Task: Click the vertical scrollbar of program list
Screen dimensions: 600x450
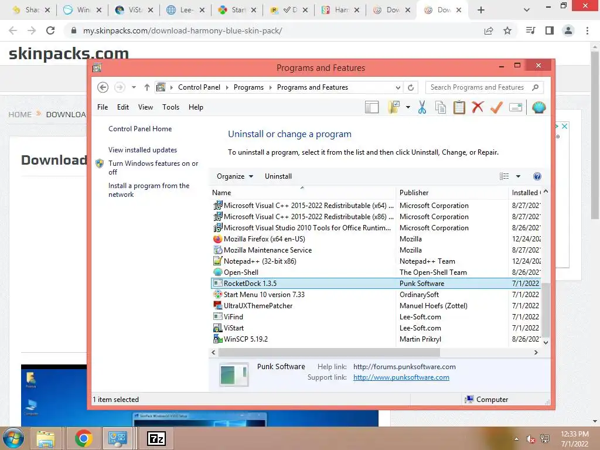Action: click(x=546, y=311)
